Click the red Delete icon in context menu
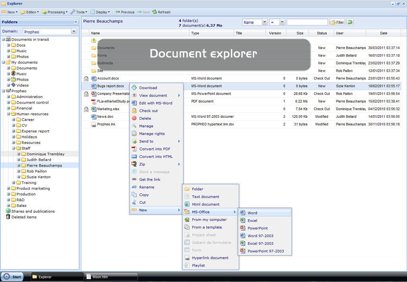 coord(134,119)
